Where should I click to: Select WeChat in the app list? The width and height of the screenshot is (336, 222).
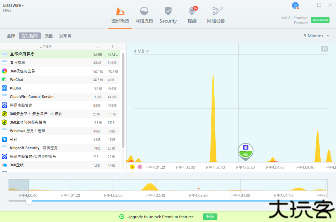point(60,80)
